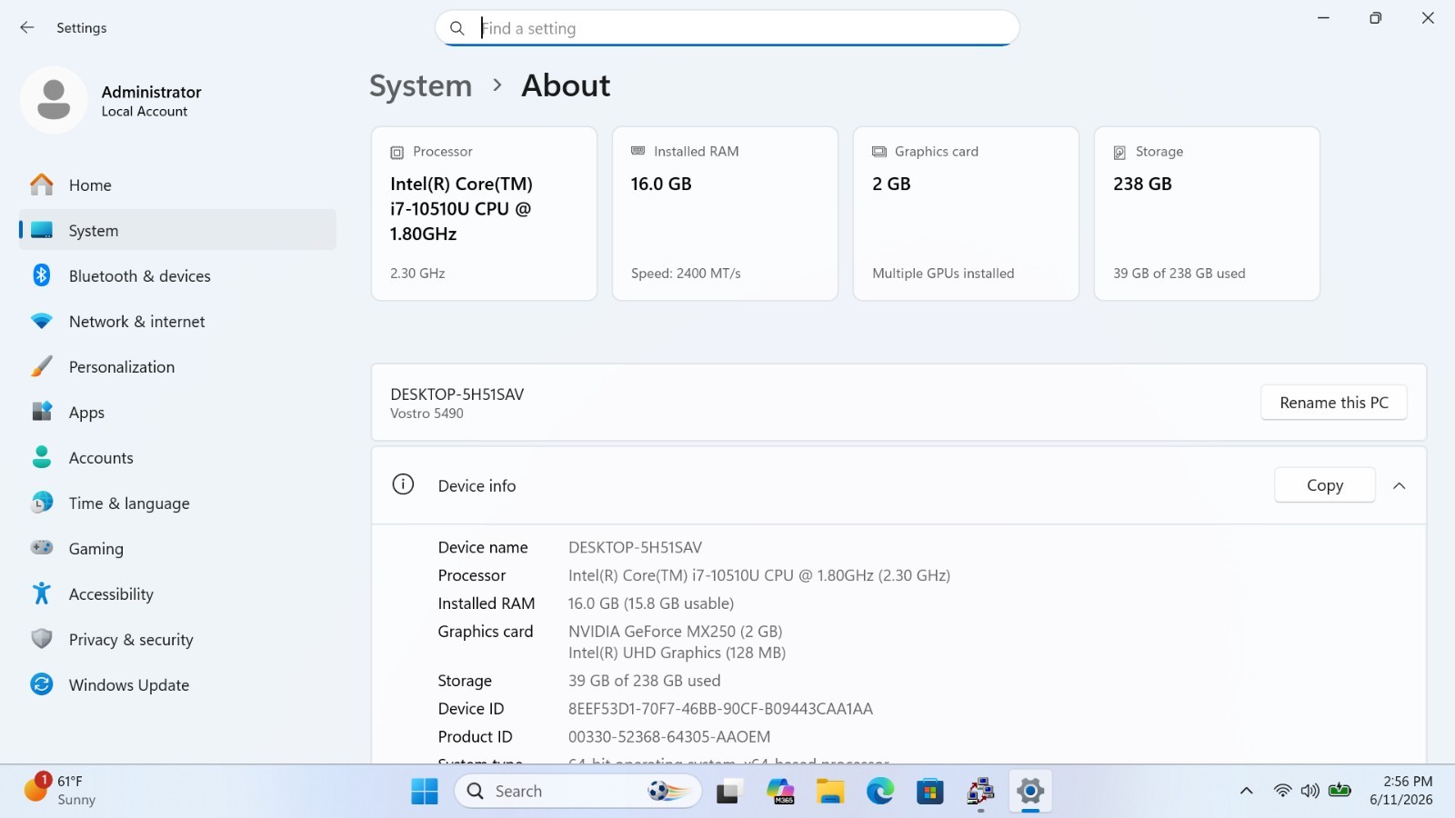Open Microsoft Edge from the taskbar
Image resolution: width=1455 pixels, height=818 pixels.
880,792
